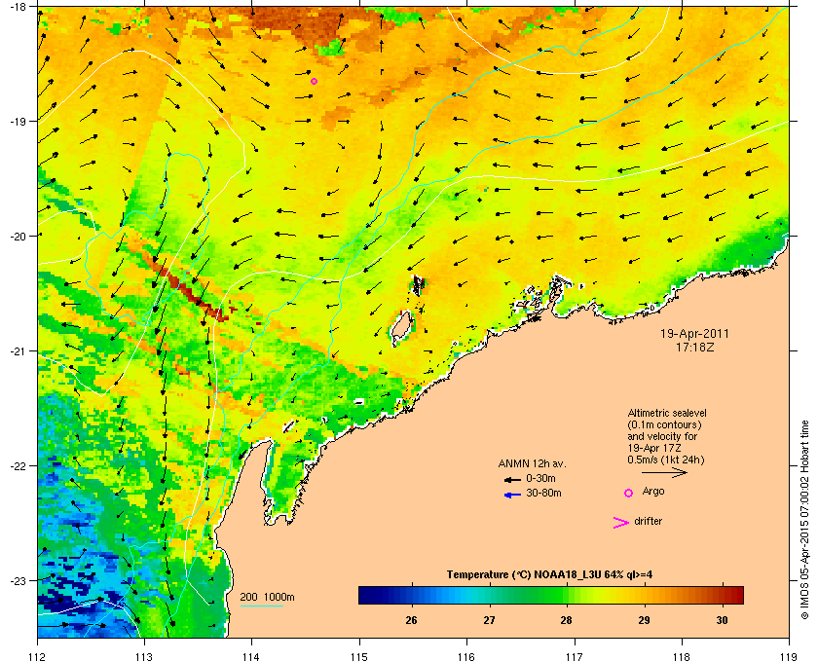Click the oval island outline near 115.4°E
The image size is (818, 662).
pyautogui.click(x=402, y=327)
